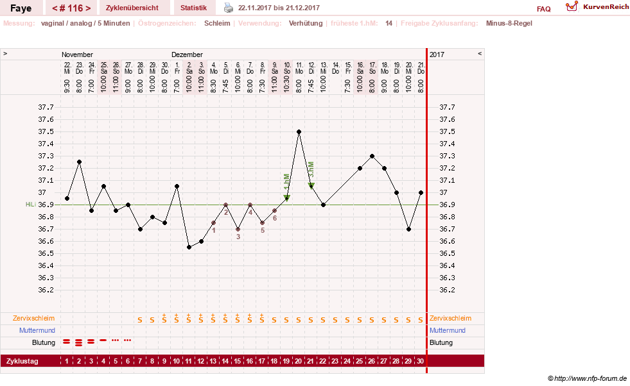Click the Verhütung usage value
The width and height of the screenshot is (630, 386).
pyautogui.click(x=306, y=23)
